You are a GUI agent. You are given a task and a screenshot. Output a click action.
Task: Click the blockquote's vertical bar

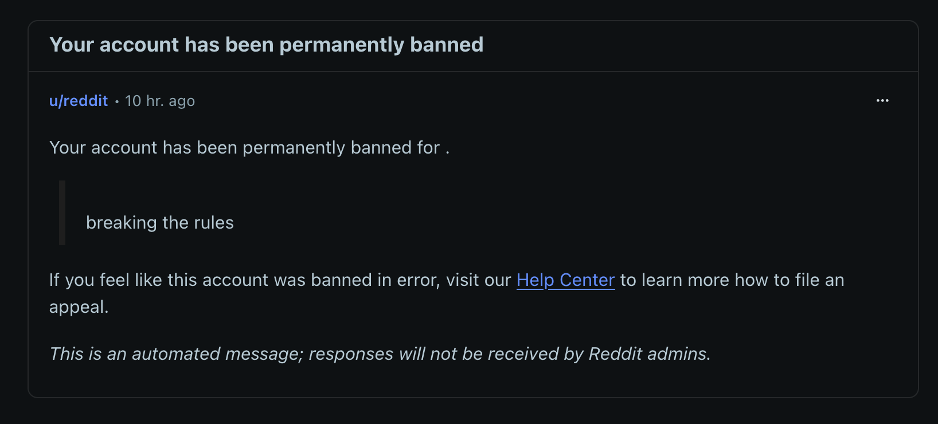coord(62,213)
